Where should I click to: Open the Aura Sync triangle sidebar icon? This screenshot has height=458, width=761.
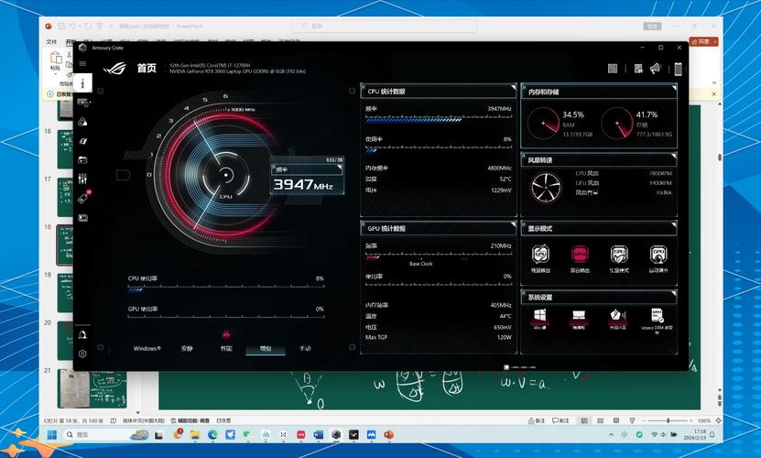(x=82, y=122)
